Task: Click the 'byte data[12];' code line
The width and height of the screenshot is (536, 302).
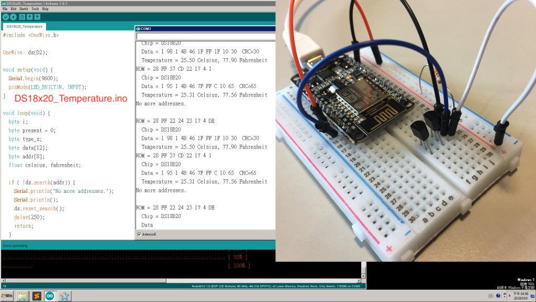Action: pos(28,148)
